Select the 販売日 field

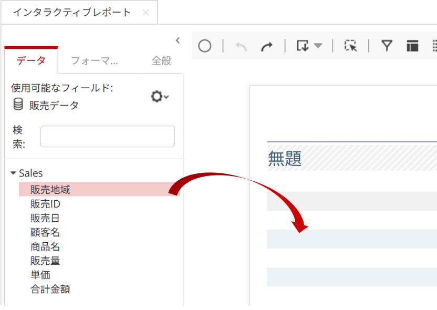45,218
